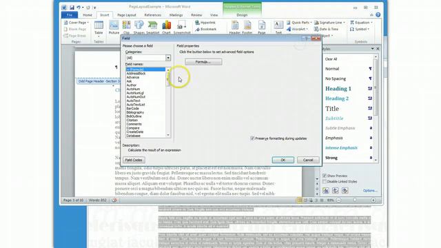Screen dimensions: 441x248
Task: Select Author in Field names list
Action: (132, 85)
